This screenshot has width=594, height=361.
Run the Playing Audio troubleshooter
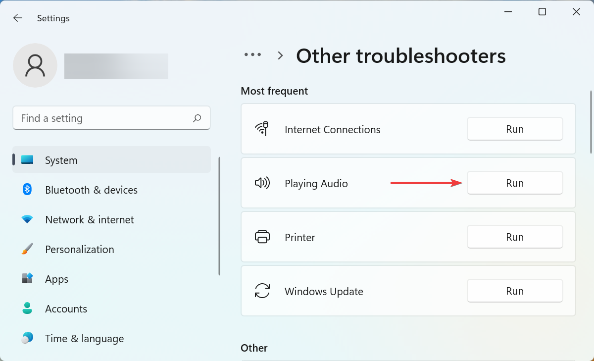coord(515,183)
